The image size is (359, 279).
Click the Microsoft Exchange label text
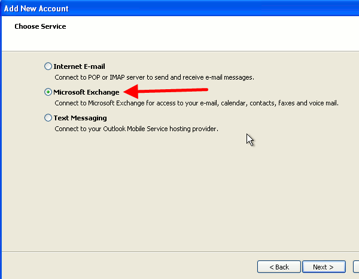coord(86,92)
